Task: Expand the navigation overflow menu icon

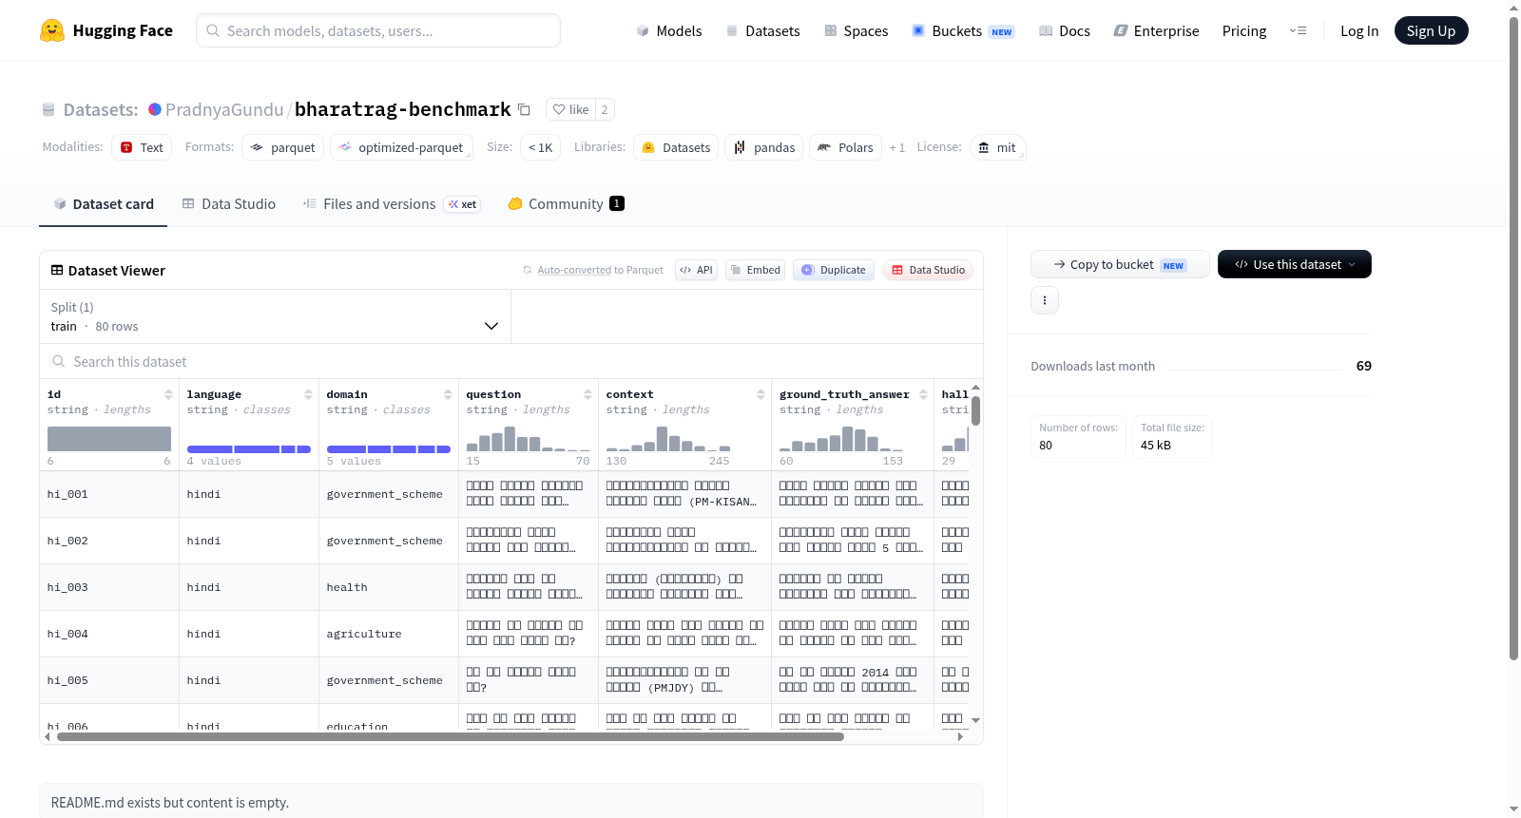Action: [x=1298, y=30]
